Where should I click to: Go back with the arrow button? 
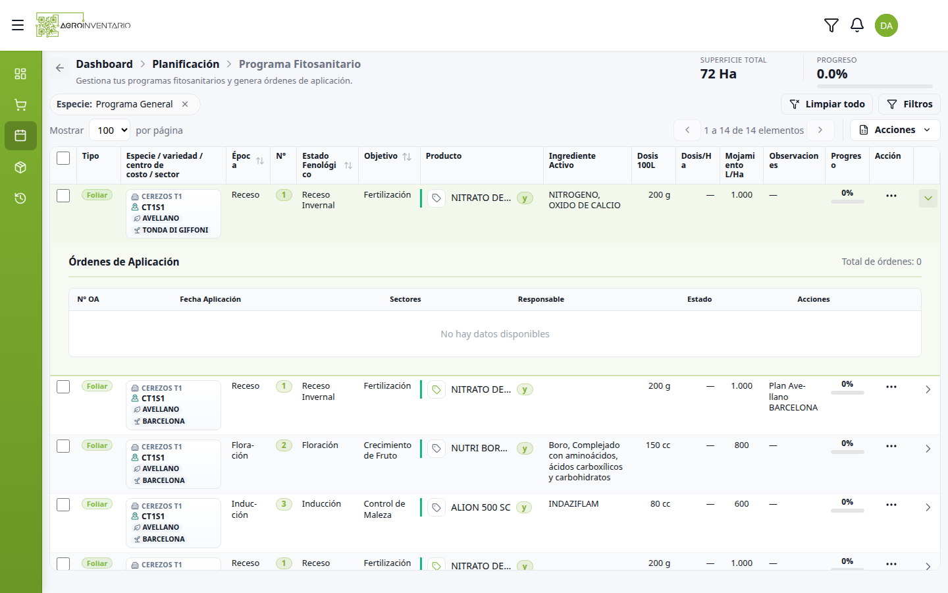coord(60,68)
